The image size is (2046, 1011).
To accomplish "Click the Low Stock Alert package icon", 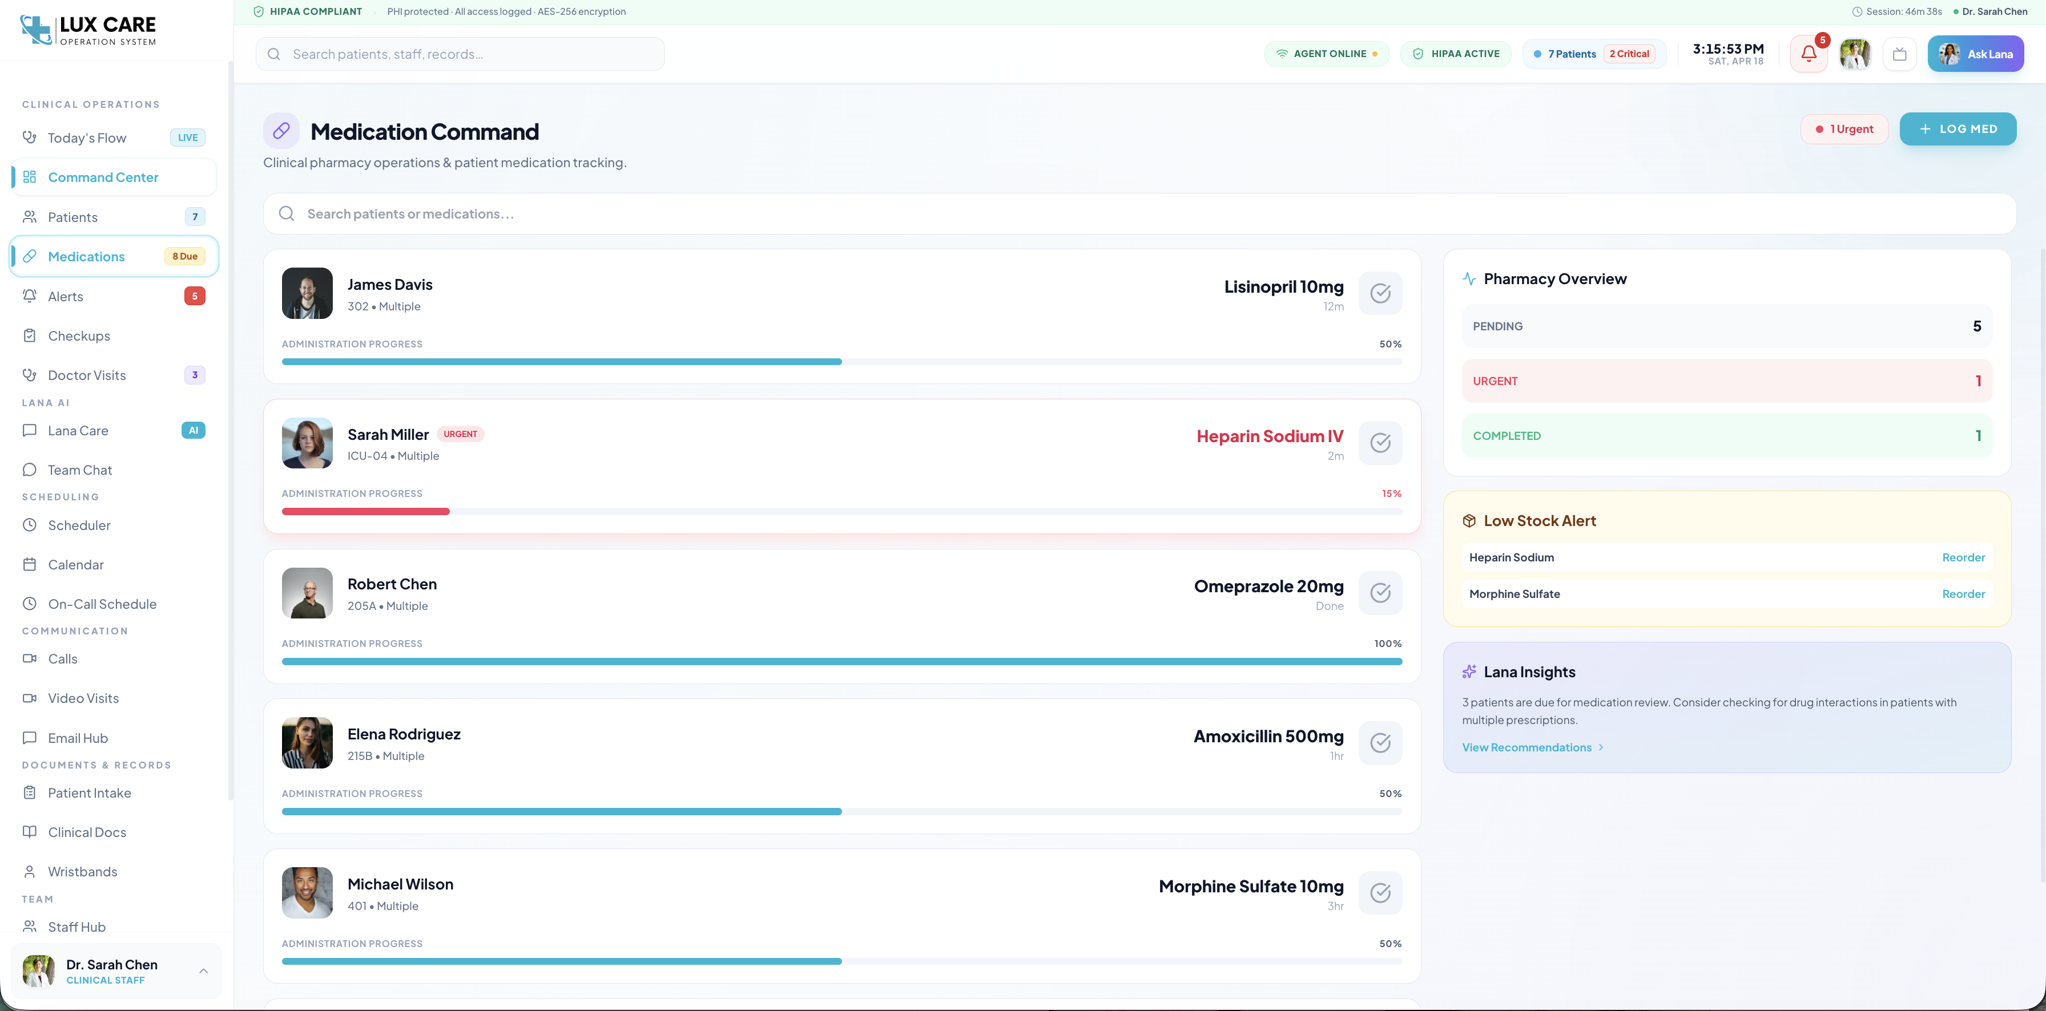I will click(x=1469, y=520).
